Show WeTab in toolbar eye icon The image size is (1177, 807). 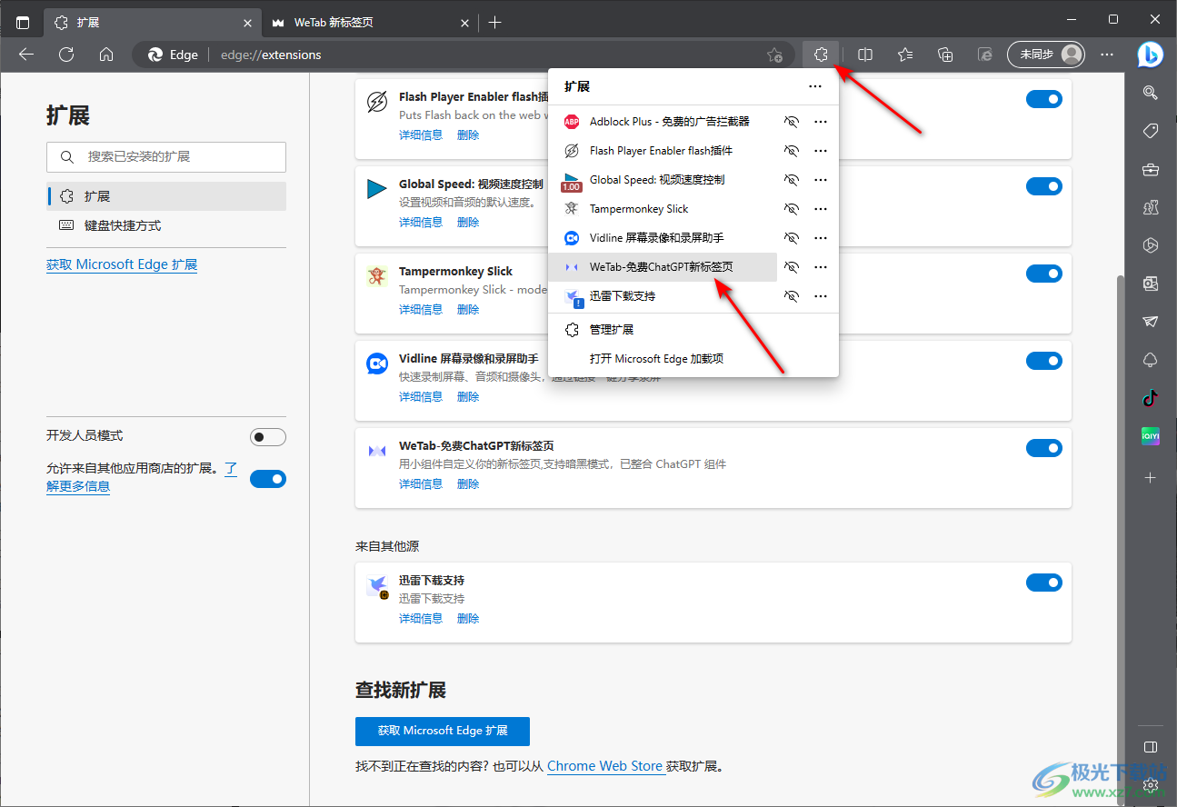[792, 267]
